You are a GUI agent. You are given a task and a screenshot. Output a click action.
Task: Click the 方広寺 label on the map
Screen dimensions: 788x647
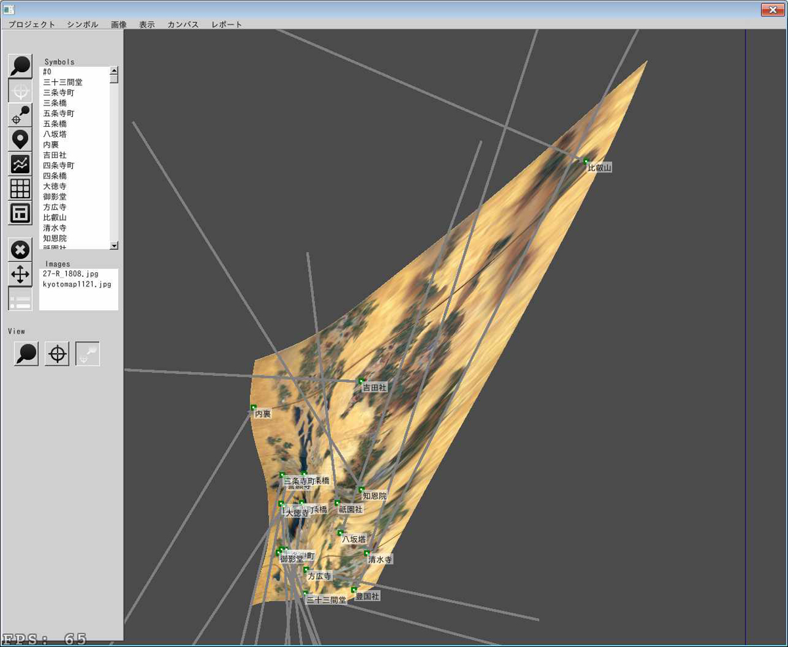tap(320, 576)
